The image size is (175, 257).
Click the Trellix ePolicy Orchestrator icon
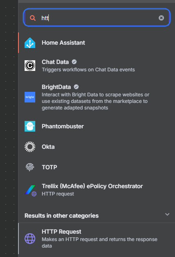click(x=30, y=191)
